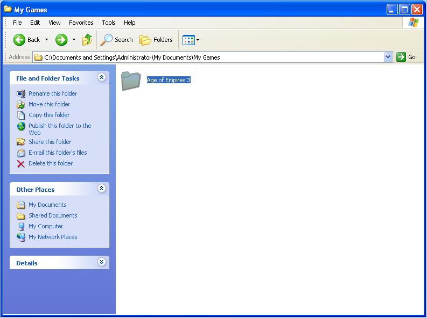
Task: Click the green Back arrow icon
Action: (19, 40)
